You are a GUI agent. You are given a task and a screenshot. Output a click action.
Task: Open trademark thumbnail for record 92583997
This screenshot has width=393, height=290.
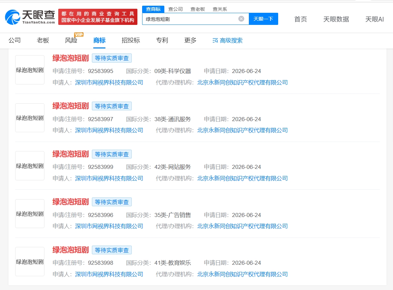(30, 118)
